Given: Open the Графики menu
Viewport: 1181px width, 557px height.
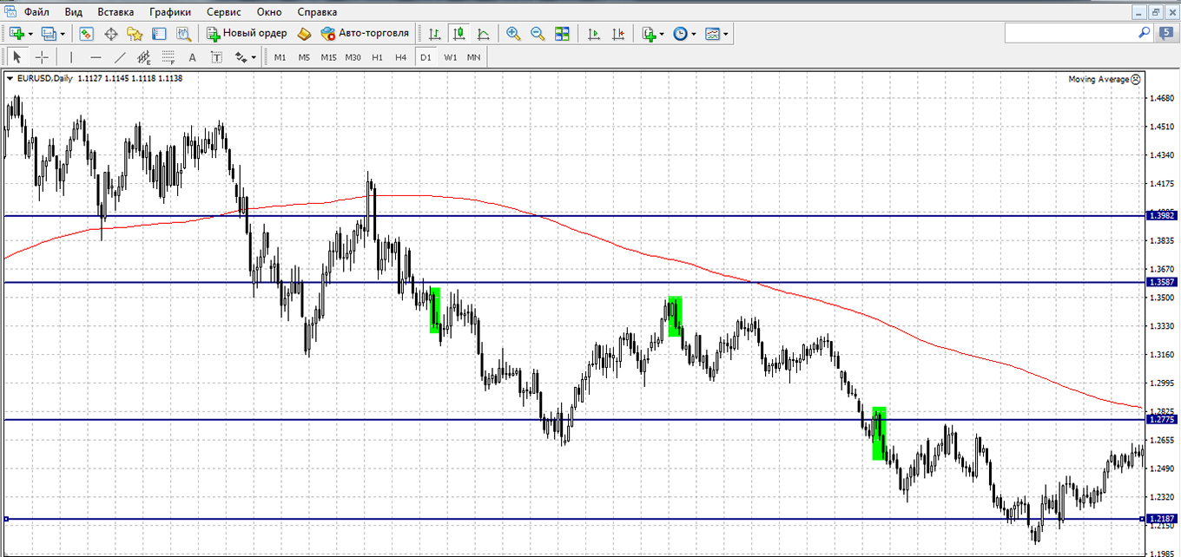Looking at the screenshot, I should 170,12.
